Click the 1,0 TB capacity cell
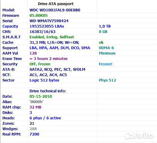 click(105, 26)
